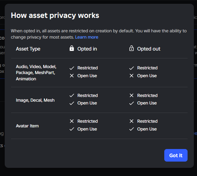Click the Opted out Restricted checkmark in Audio row

coord(132,68)
